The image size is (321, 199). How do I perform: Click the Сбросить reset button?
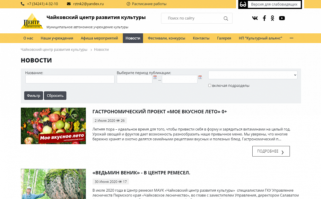tap(55, 95)
